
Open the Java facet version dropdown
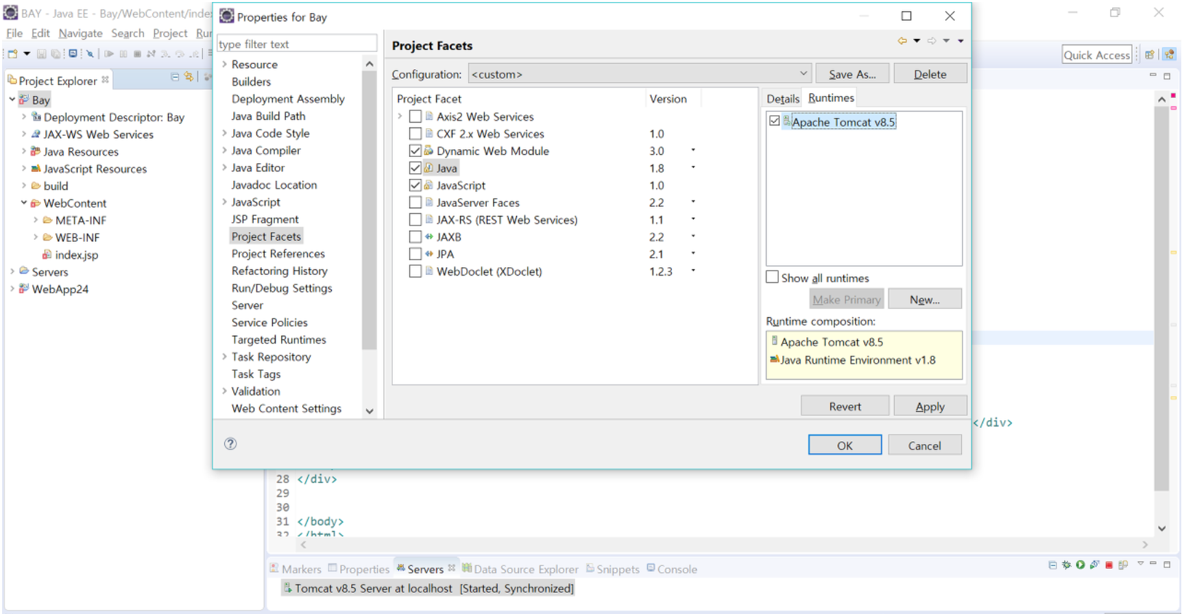pos(693,167)
